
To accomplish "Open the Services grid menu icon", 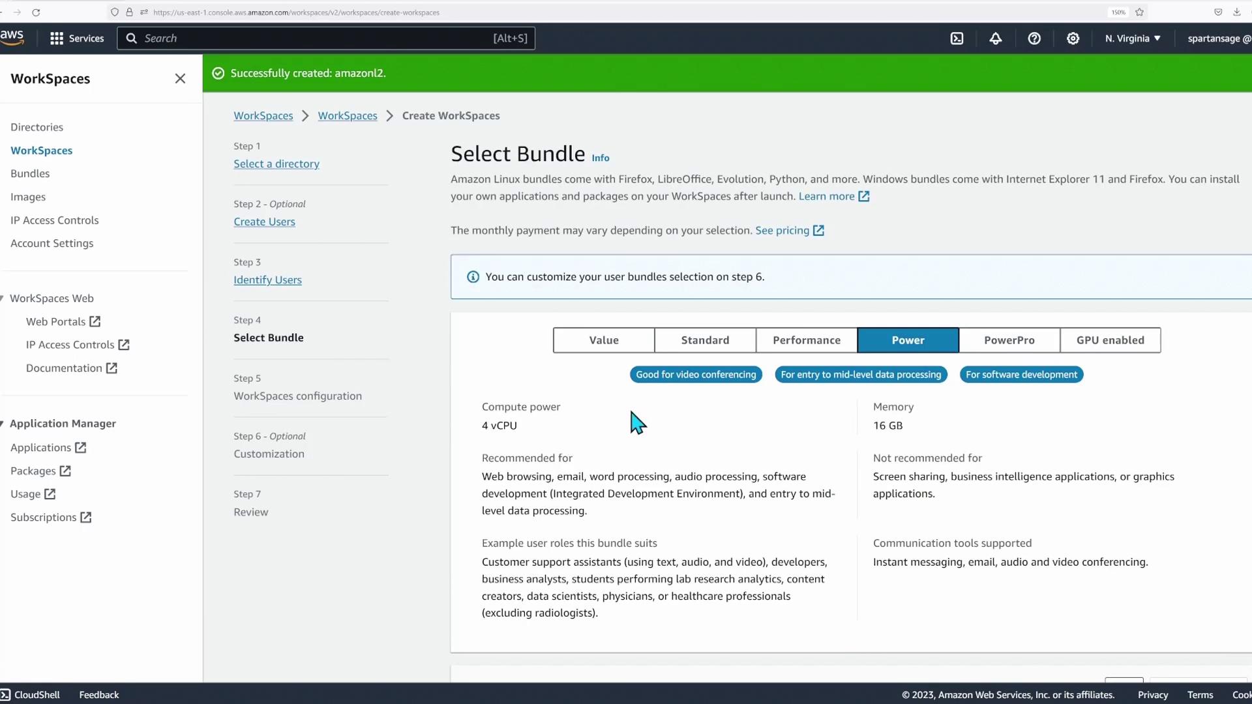I will (x=57, y=38).
